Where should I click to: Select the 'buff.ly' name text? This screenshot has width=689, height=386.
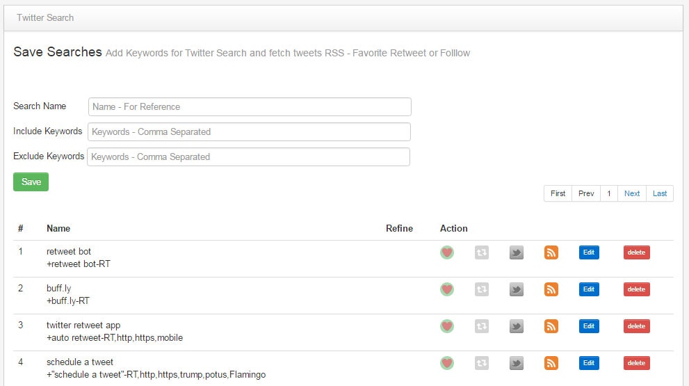59,289
